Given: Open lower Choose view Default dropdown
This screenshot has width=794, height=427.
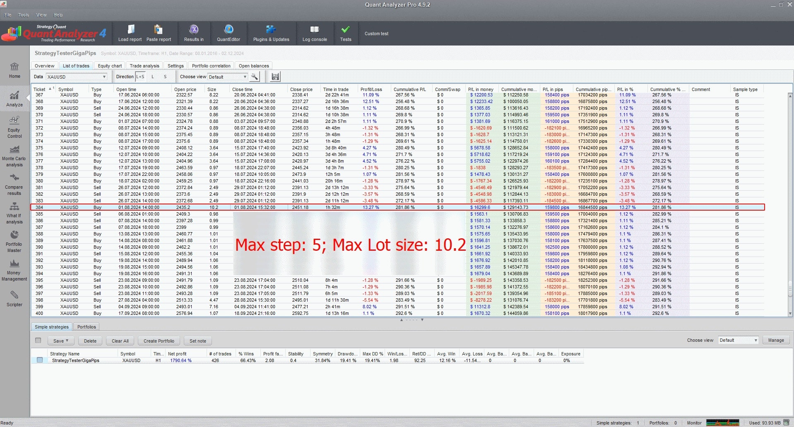Looking at the screenshot, I should coord(739,340).
